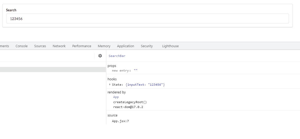Select createLegacyRoot() in rendered by list
Viewport: 300px width, 139px height.
click(130, 102)
